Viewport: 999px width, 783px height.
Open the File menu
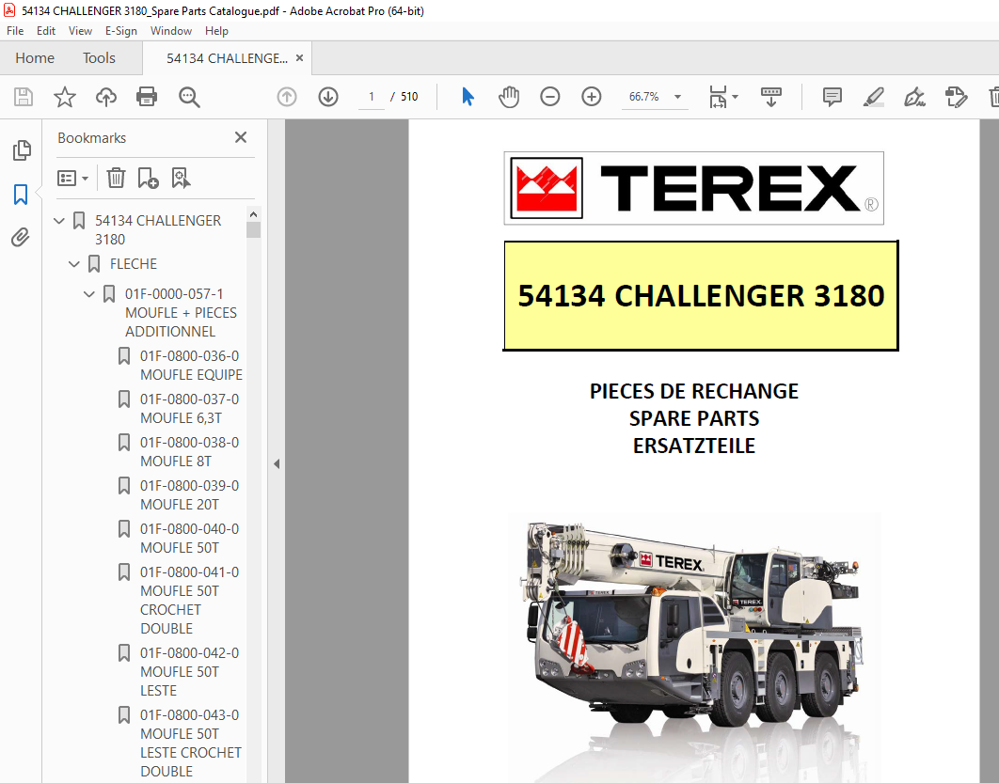pos(15,31)
